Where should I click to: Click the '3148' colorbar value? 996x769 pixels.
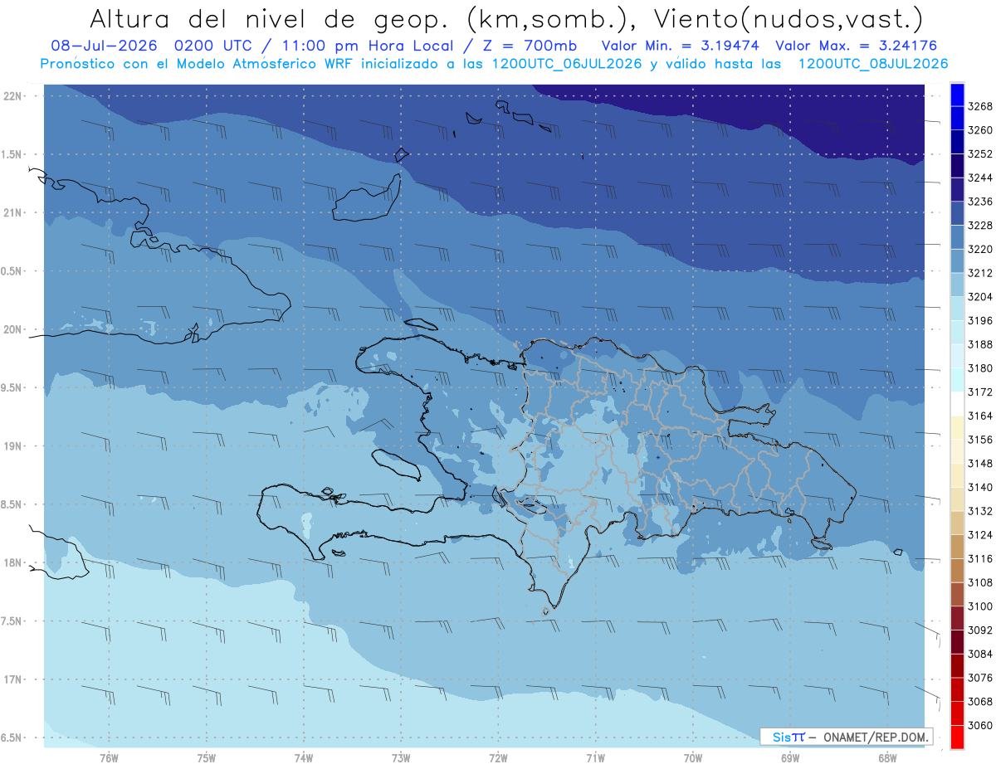coord(979,463)
